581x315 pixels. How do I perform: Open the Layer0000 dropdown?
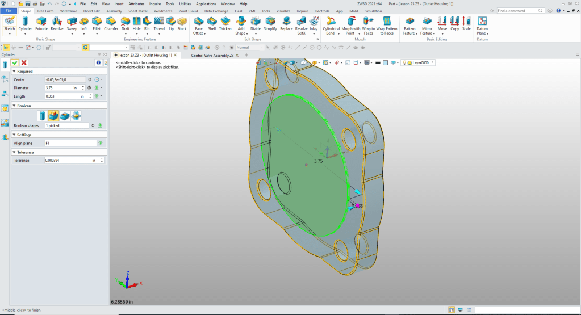[x=433, y=62]
